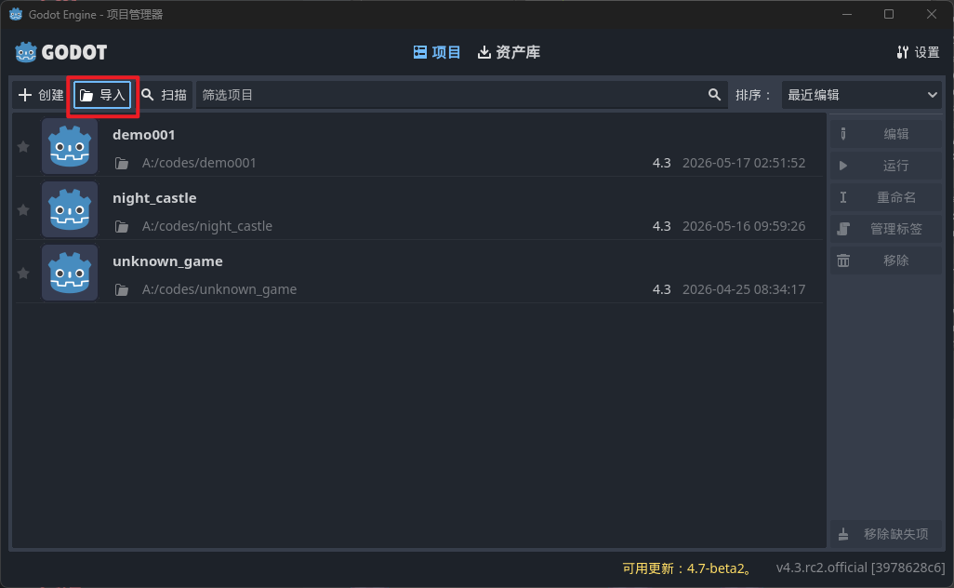This screenshot has height=588, width=954.
Task: Click the demo001 project name
Action: point(143,135)
